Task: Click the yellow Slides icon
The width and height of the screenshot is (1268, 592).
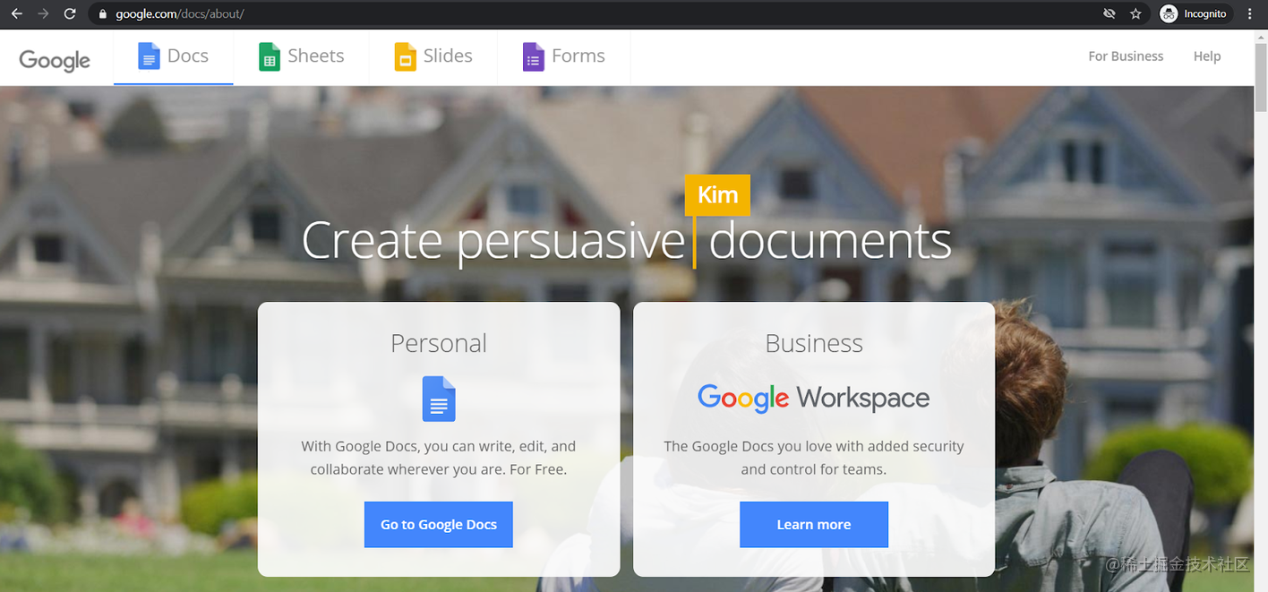Action: coord(406,56)
